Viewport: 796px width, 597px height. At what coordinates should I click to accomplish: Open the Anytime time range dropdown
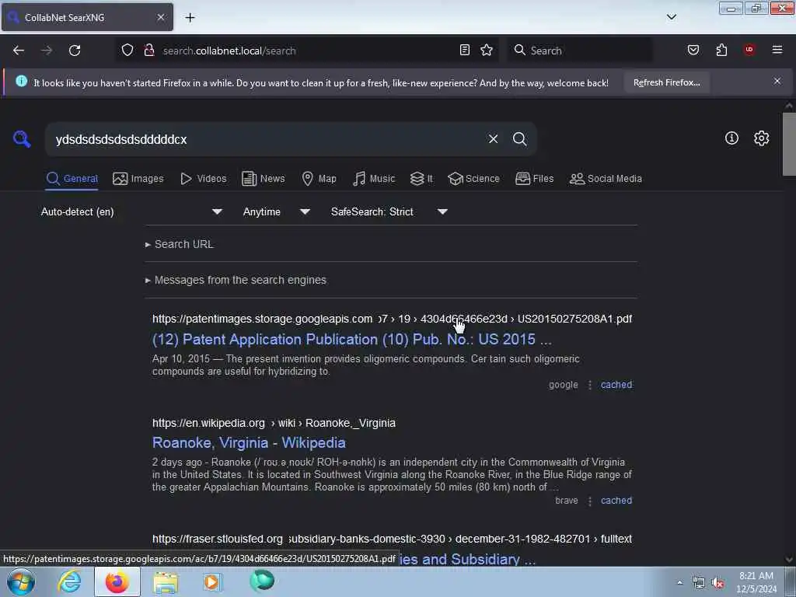277,211
